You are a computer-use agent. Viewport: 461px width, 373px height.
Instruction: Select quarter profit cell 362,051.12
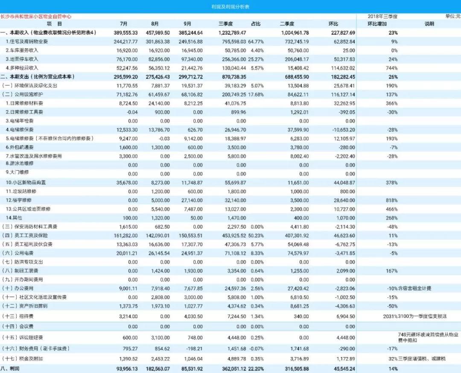234,369
